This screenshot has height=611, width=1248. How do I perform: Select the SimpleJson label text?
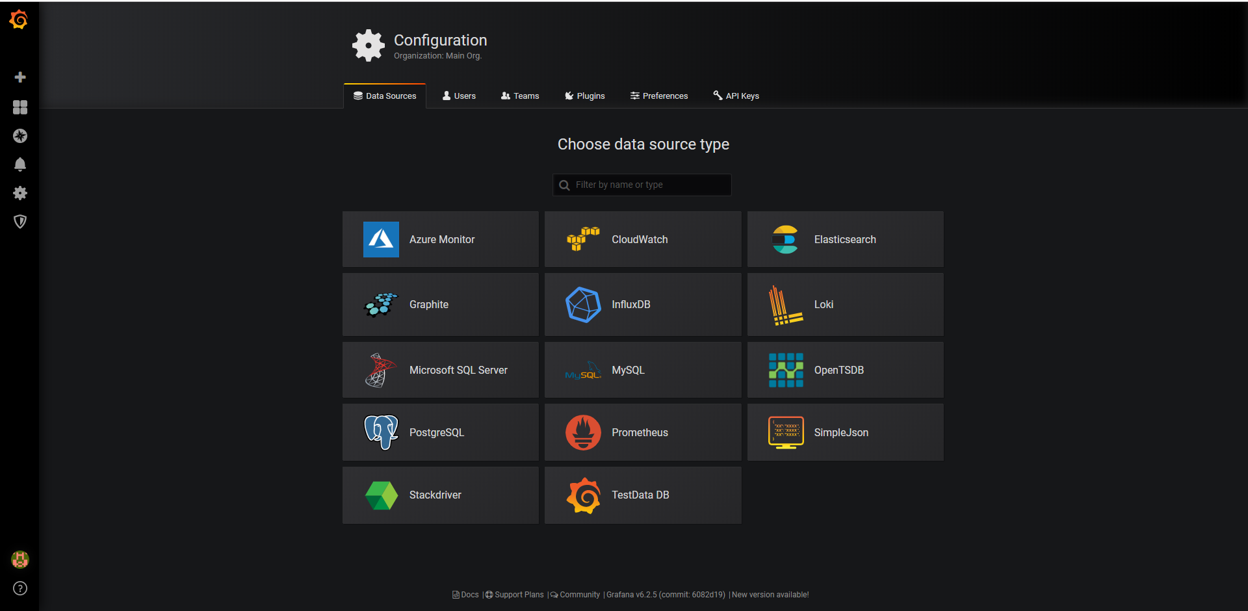click(841, 433)
